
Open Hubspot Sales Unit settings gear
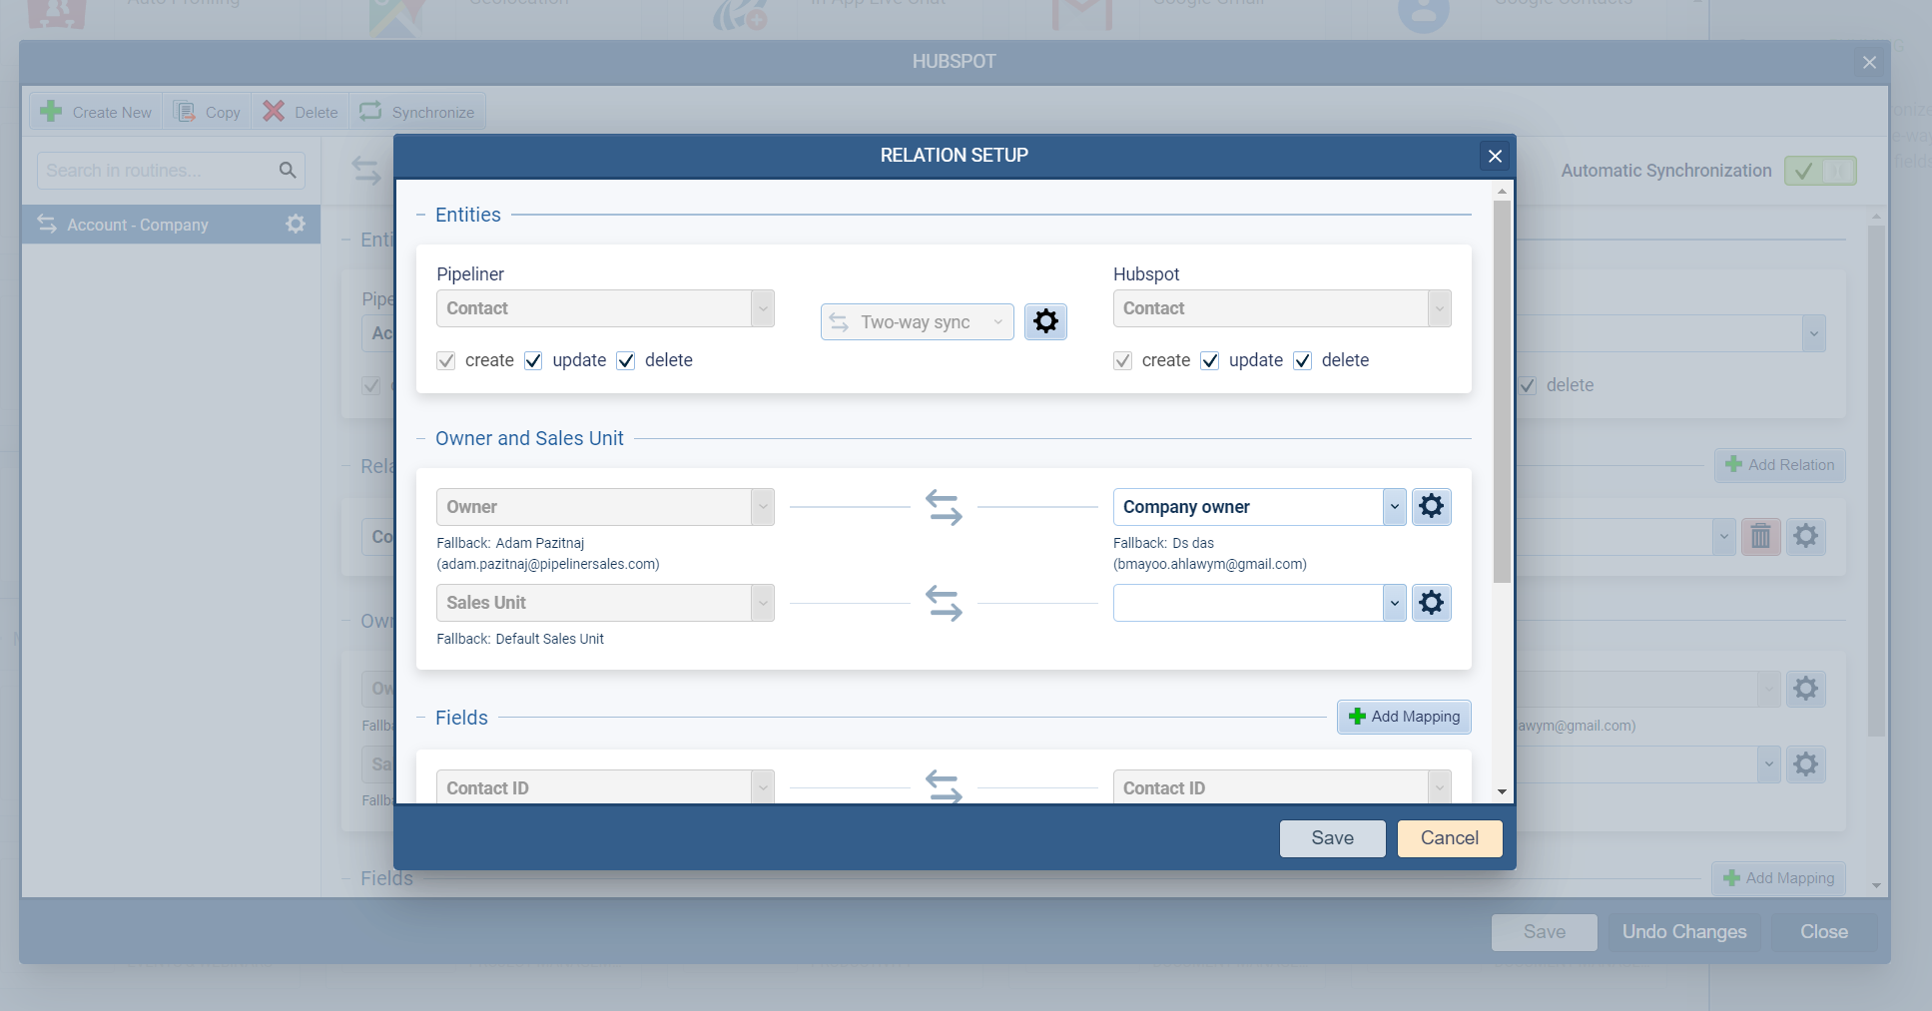(x=1431, y=603)
